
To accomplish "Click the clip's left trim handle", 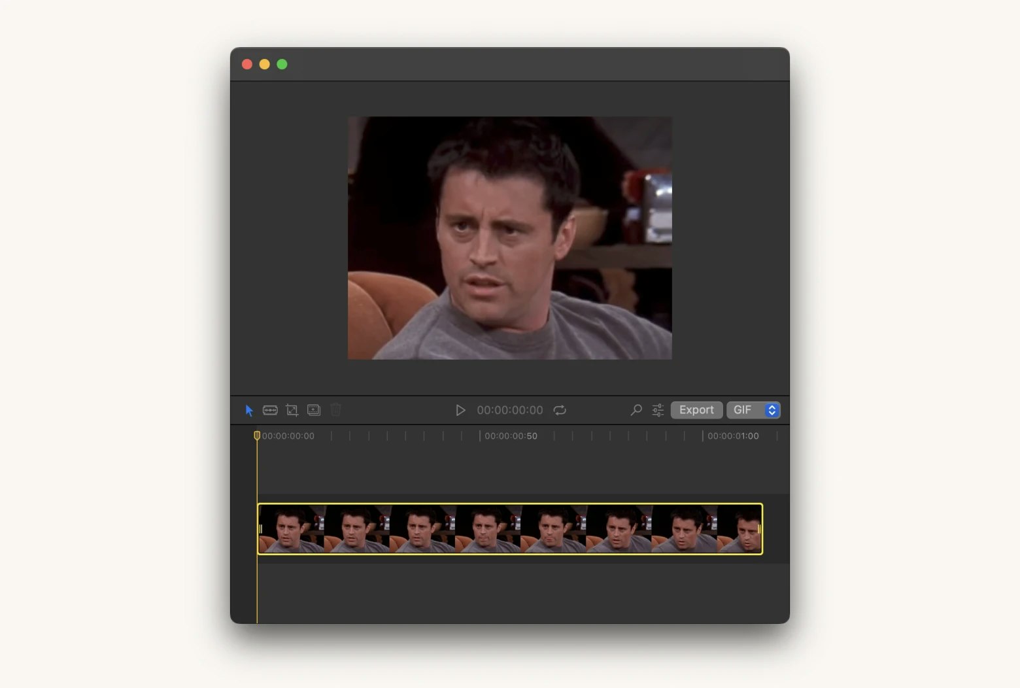I will pos(260,528).
